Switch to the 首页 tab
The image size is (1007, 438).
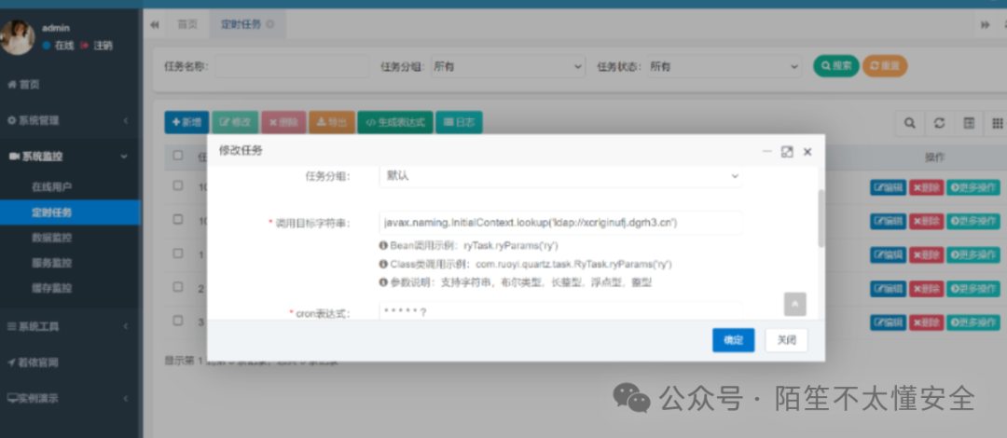pyautogui.click(x=187, y=24)
